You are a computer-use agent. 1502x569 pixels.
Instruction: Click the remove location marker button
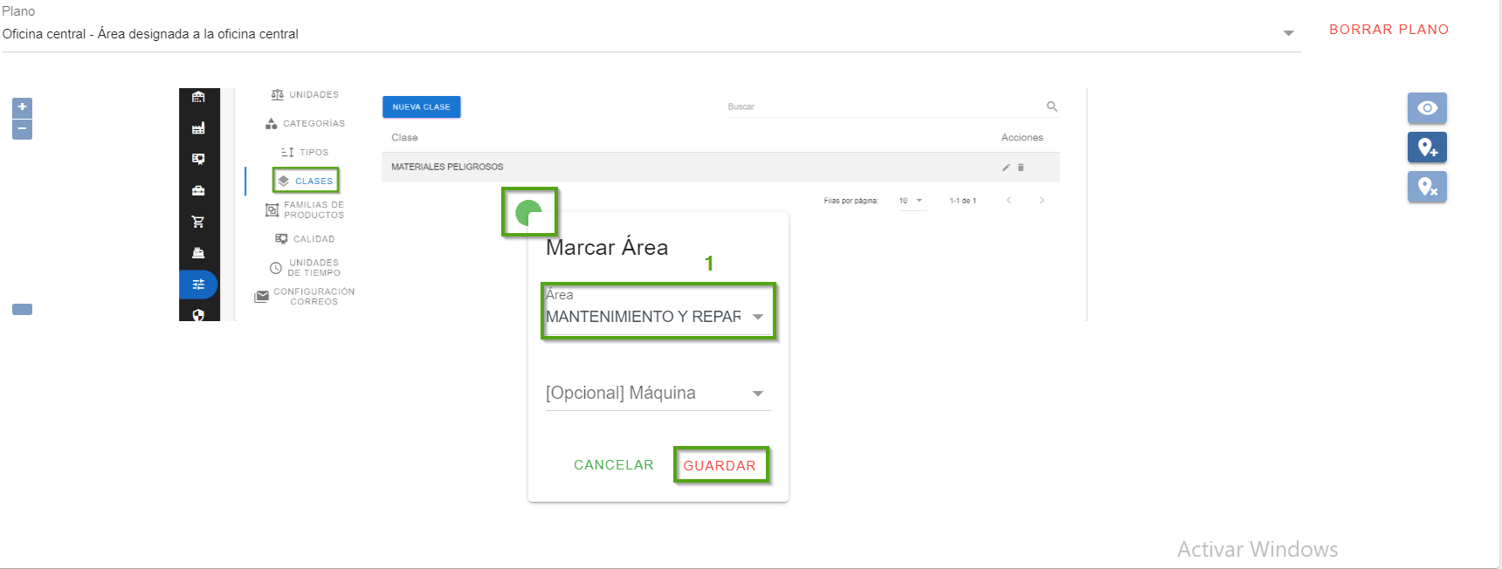pyautogui.click(x=1427, y=187)
